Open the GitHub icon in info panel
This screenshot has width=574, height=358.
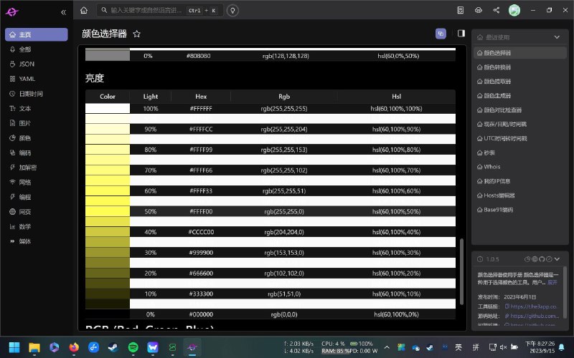542,258
